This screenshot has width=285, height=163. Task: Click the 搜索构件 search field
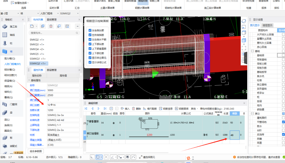54,33
